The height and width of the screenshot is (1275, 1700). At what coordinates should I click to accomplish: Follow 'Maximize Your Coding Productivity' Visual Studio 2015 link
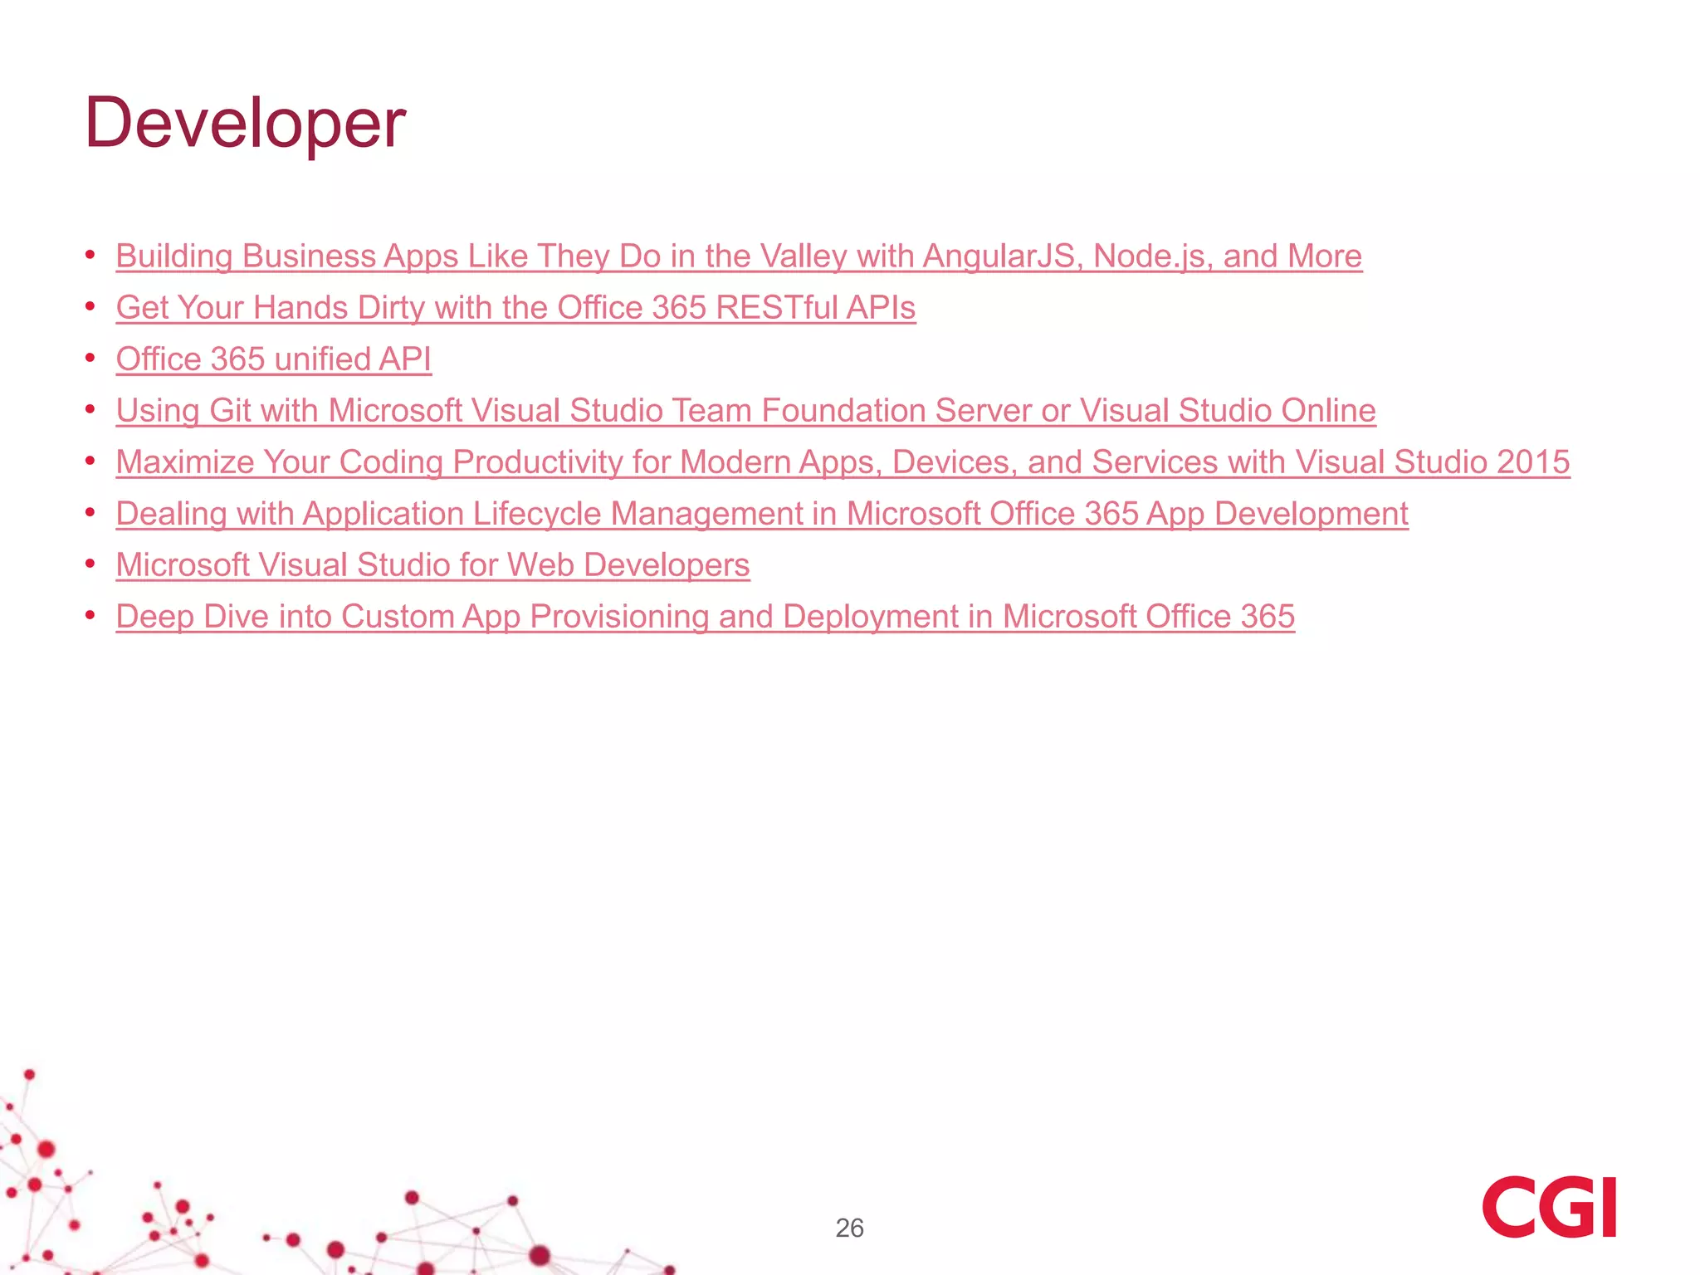coord(843,462)
